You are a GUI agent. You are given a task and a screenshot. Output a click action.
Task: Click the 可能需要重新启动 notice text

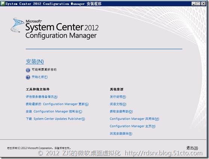(44, 69)
